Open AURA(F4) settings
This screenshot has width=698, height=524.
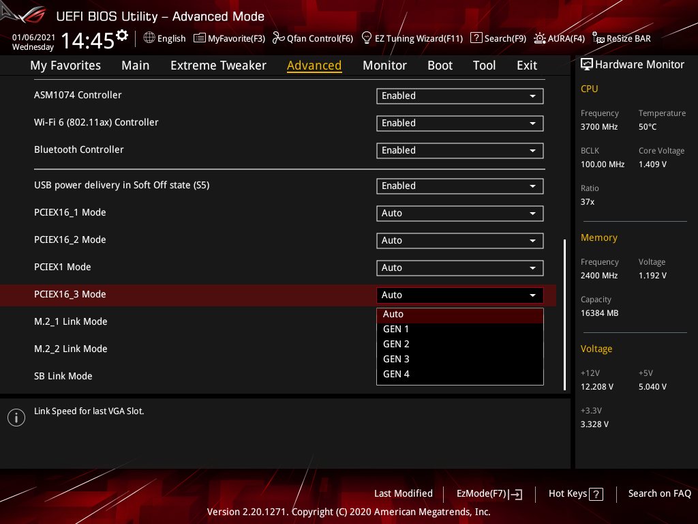tap(559, 38)
